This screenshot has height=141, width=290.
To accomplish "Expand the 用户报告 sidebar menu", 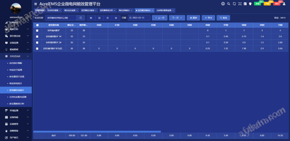I will click(x=16, y=138).
